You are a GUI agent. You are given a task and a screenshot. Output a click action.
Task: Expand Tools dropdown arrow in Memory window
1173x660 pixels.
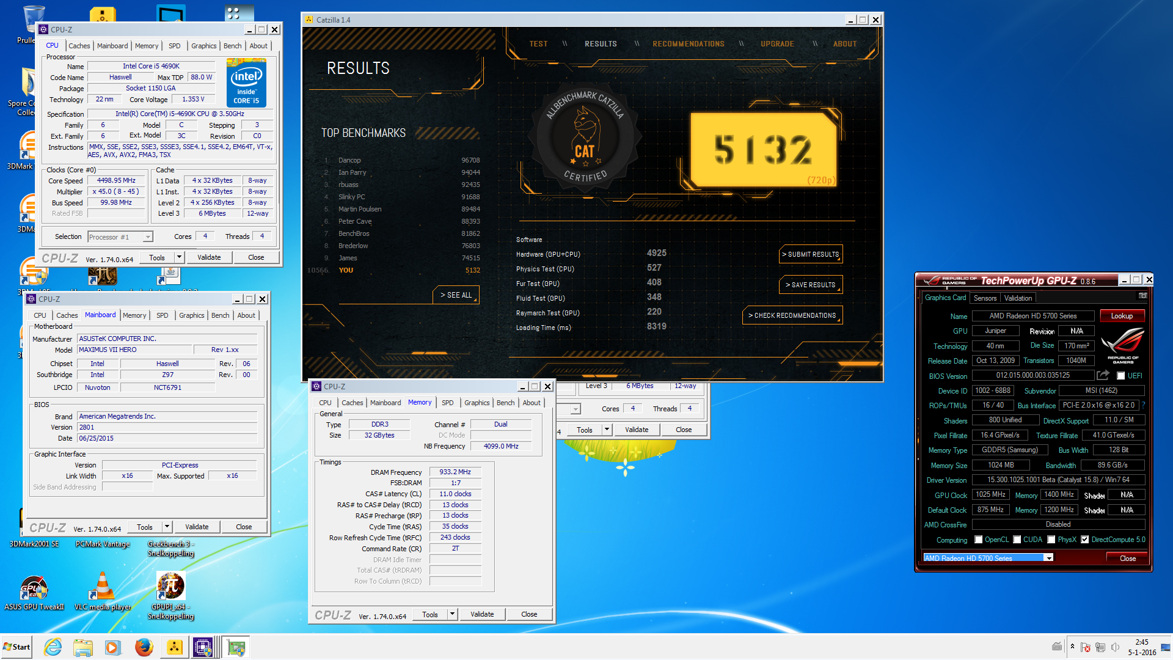click(452, 614)
